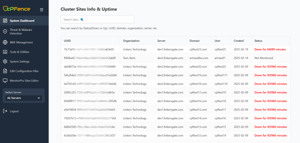This screenshot has height=143, width=300.
Task: Click the Down for 66089 minutes status
Action: [270, 49]
